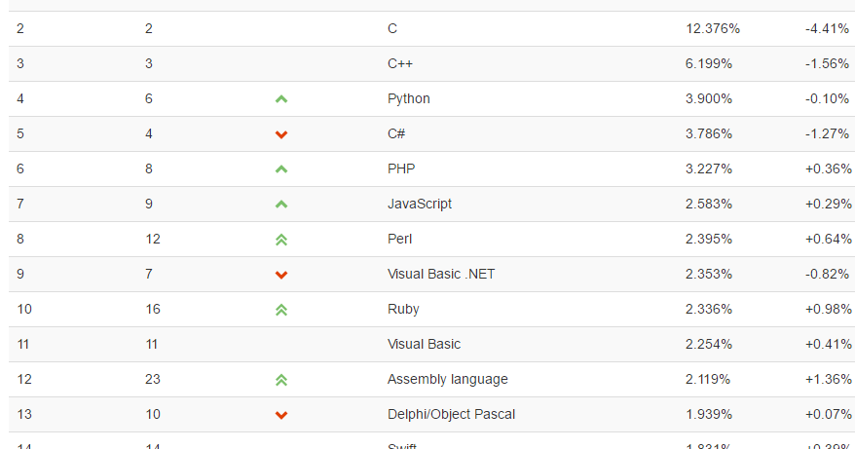This screenshot has width=855, height=449.
Task: Click the Assembly language entry
Action: [447, 379]
